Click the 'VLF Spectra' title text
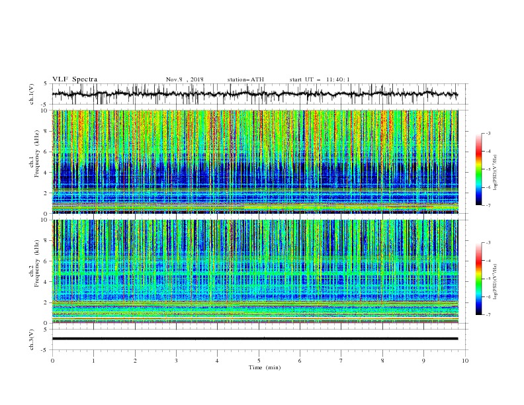The height and width of the screenshot is (405, 524). pyautogui.click(x=75, y=79)
